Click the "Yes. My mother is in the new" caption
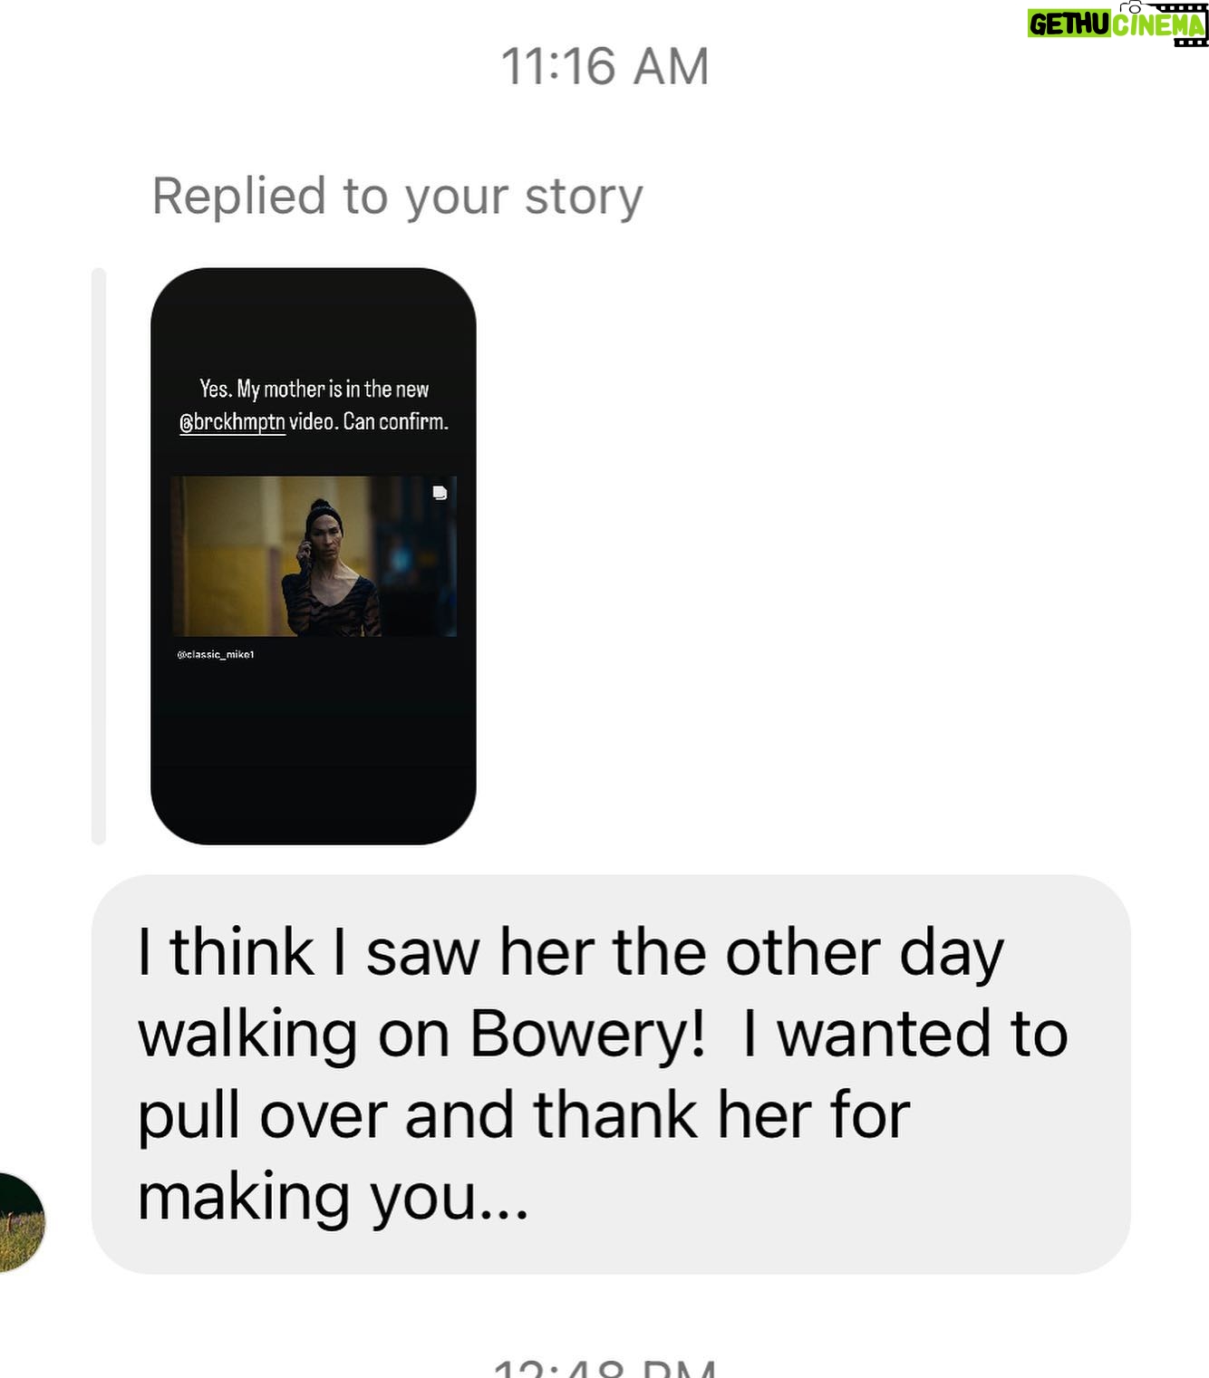The width and height of the screenshot is (1209, 1378). [x=314, y=389]
